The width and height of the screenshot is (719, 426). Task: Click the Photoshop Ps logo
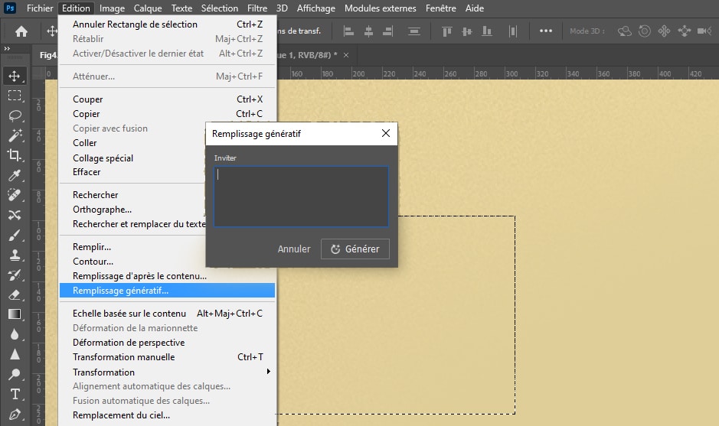coord(10,8)
